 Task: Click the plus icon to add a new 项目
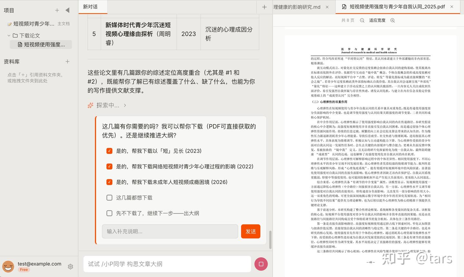tap(57, 10)
